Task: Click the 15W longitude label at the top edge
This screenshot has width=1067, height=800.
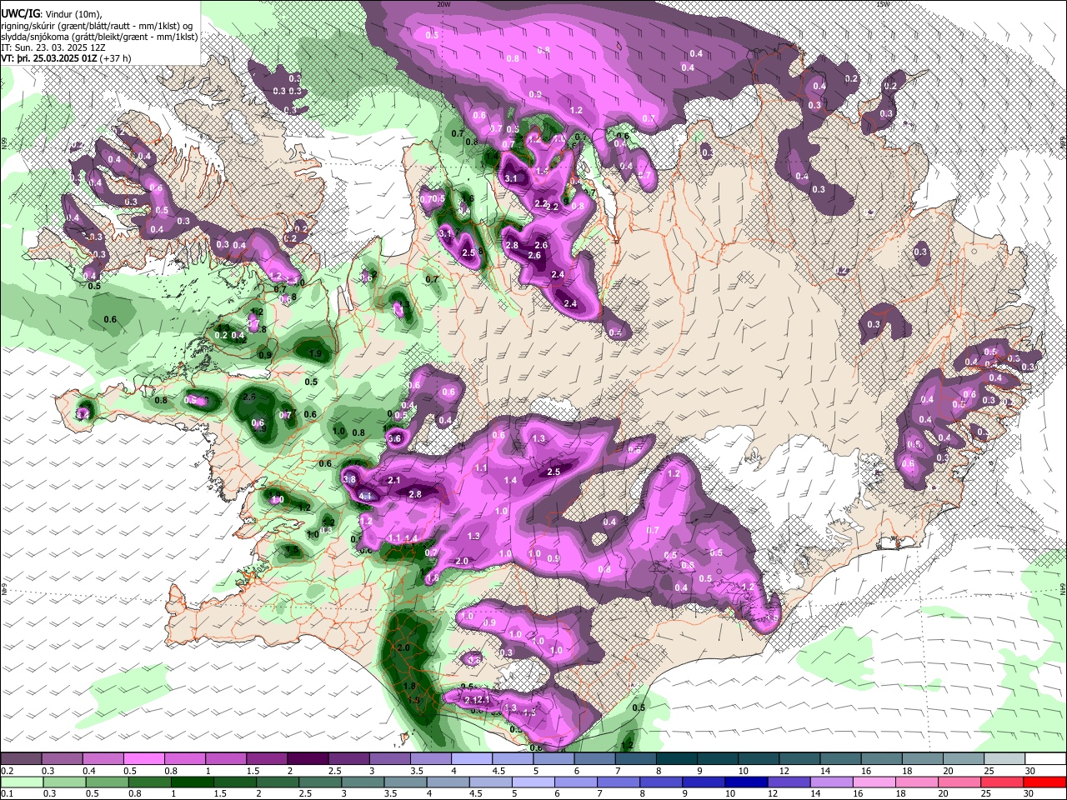Action: point(884,3)
